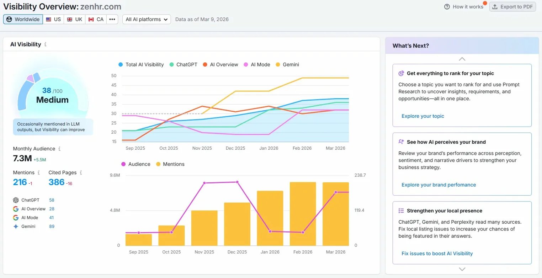Click the US flag icon
542x278 pixels.
pyautogui.click(x=48, y=19)
